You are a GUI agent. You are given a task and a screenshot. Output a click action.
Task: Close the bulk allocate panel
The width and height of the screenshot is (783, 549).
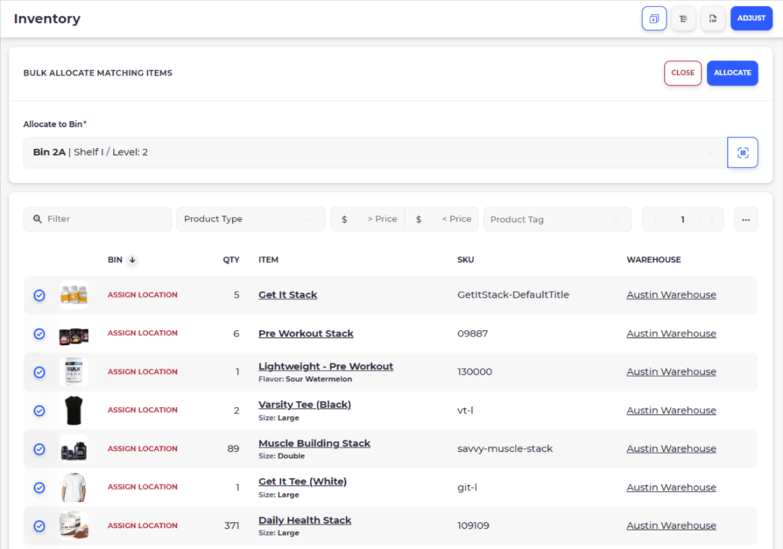(x=683, y=73)
